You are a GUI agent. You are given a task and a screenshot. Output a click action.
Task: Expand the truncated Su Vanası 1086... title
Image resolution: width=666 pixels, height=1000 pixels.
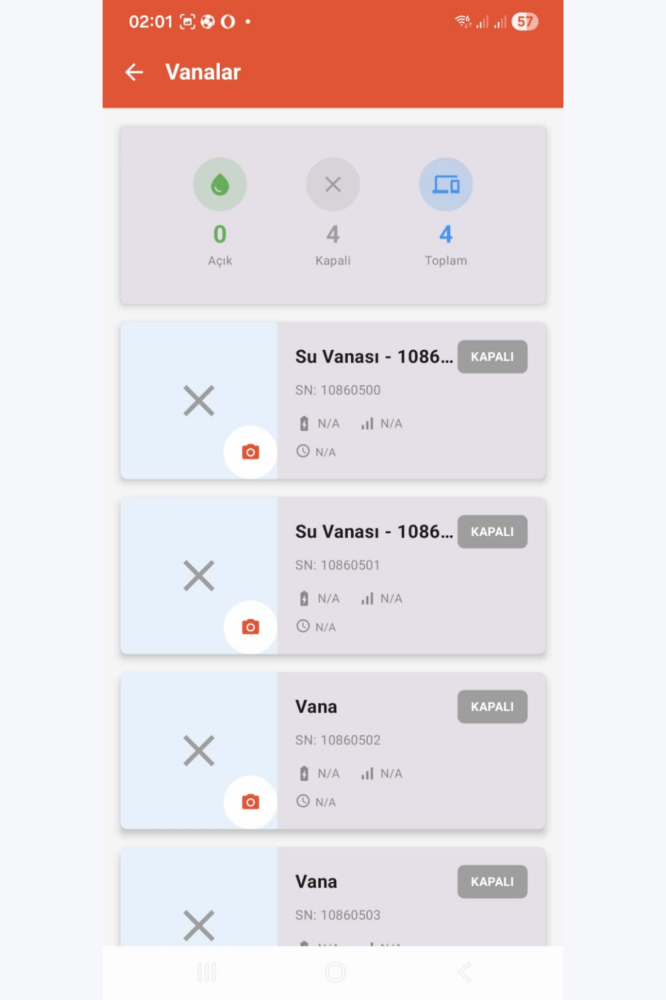click(x=374, y=357)
